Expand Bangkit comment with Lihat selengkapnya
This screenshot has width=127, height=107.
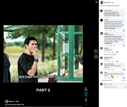(111, 42)
